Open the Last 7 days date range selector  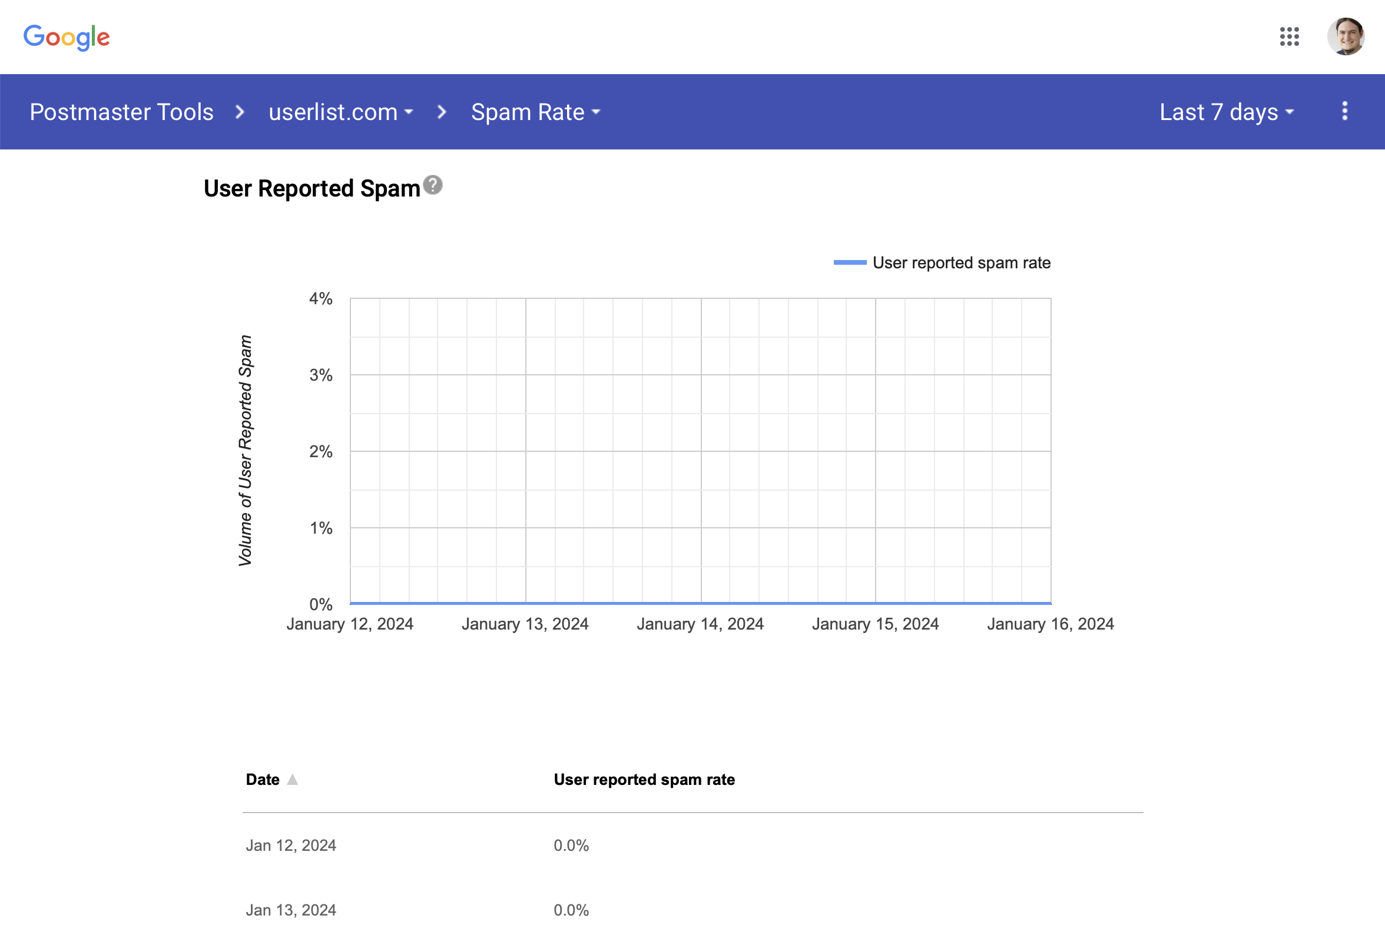click(1224, 112)
